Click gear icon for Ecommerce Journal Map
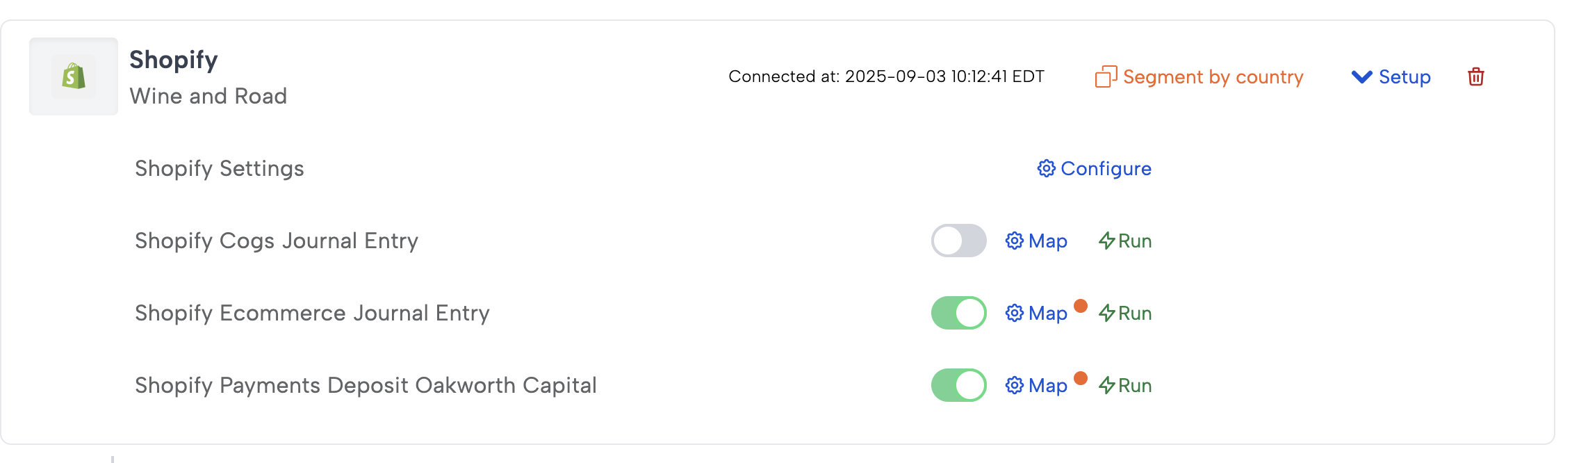The image size is (1572, 463). click(1015, 314)
